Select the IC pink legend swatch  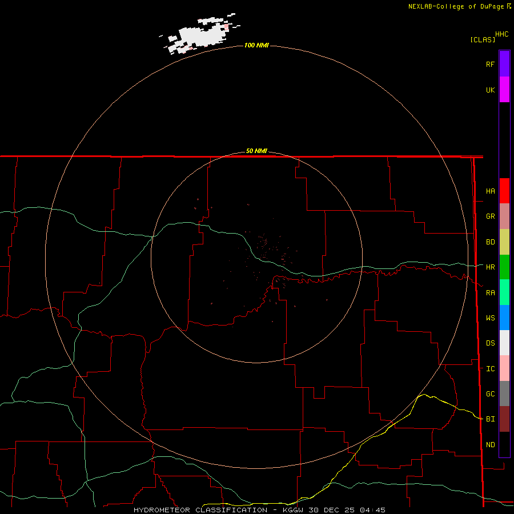(504, 368)
